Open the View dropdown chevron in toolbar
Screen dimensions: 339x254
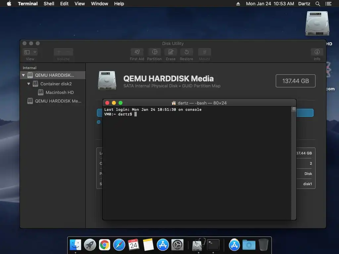[x=35, y=52]
